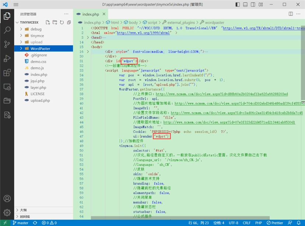Open the Manage gear settings icon
Image resolution: width=305 pixels, height=226 pixels.
click(x=7, y=212)
